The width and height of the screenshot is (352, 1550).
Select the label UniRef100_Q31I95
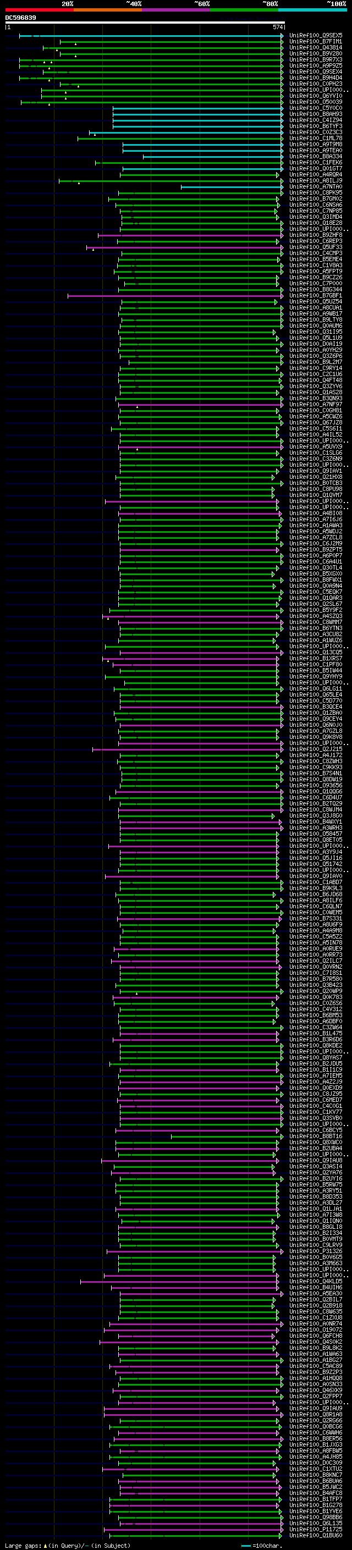(316, 332)
